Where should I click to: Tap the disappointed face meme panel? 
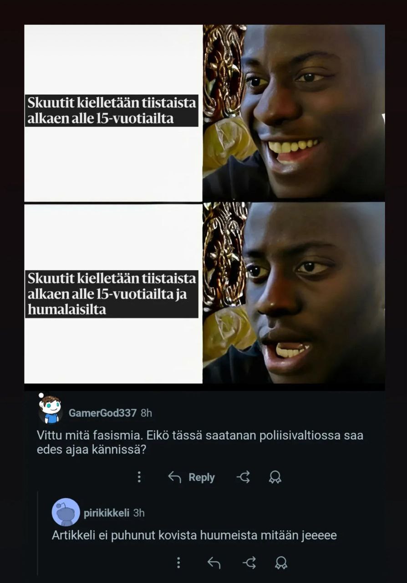coord(294,293)
